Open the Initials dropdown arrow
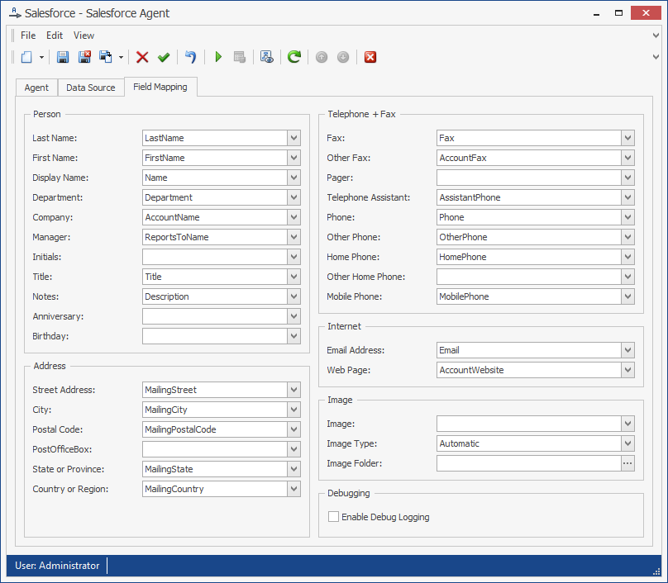Viewport: 668px width, 583px height. click(x=294, y=257)
